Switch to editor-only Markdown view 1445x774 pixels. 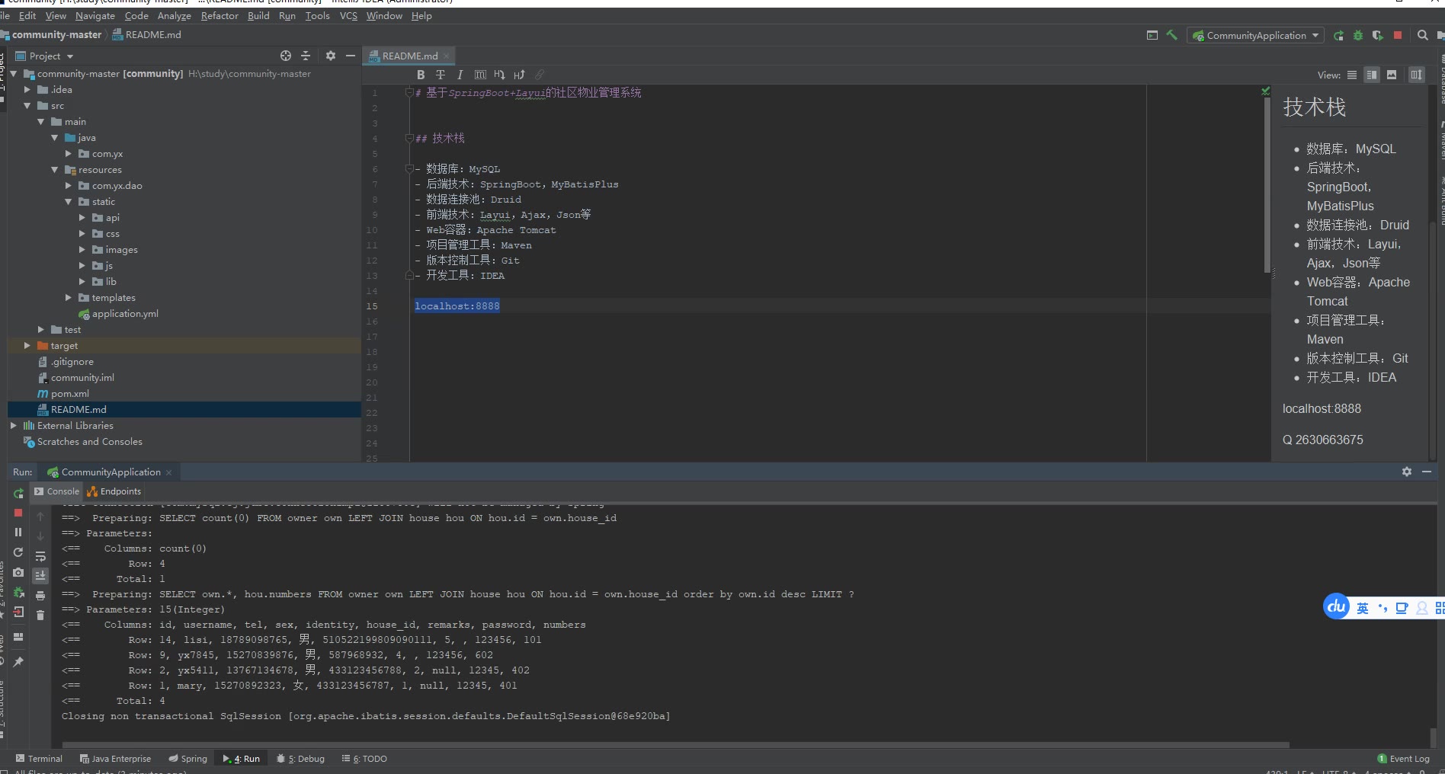(x=1351, y=75)
